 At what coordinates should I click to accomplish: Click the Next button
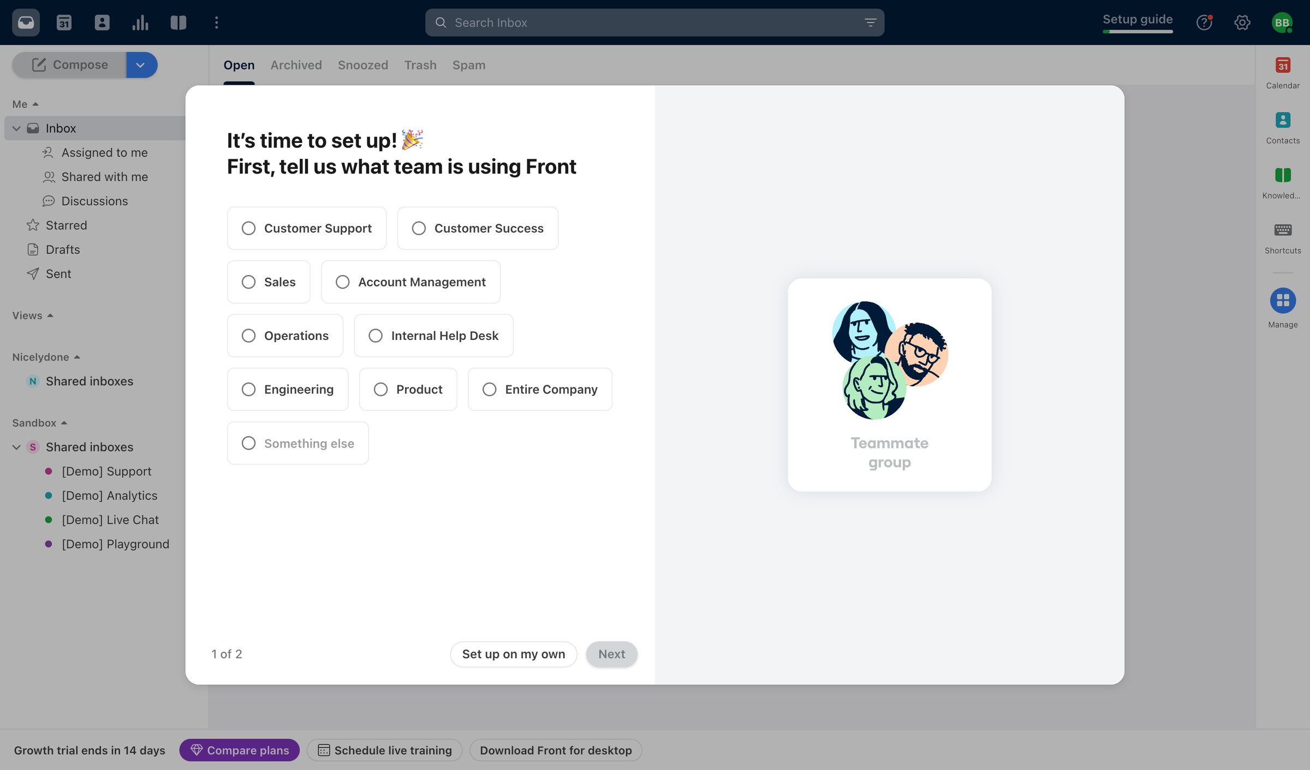pos(611,654)
